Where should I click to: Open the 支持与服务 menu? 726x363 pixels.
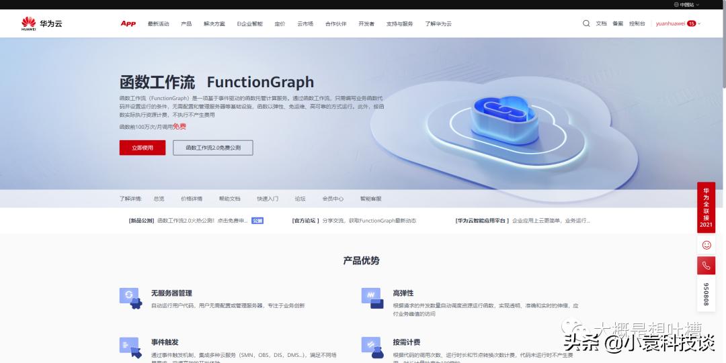[x=399, y=23]
